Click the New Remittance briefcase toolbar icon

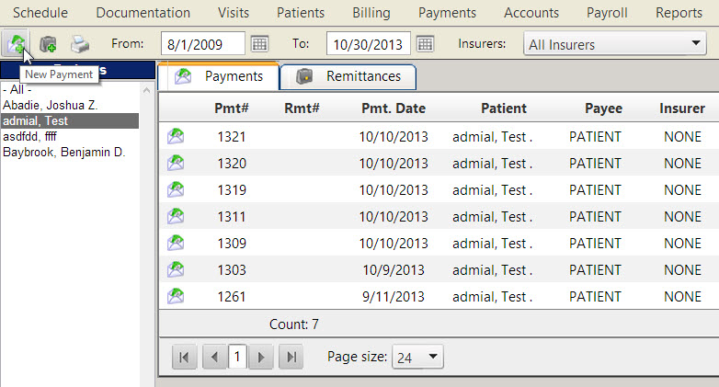pyautogui.click(x=48, y=44)
